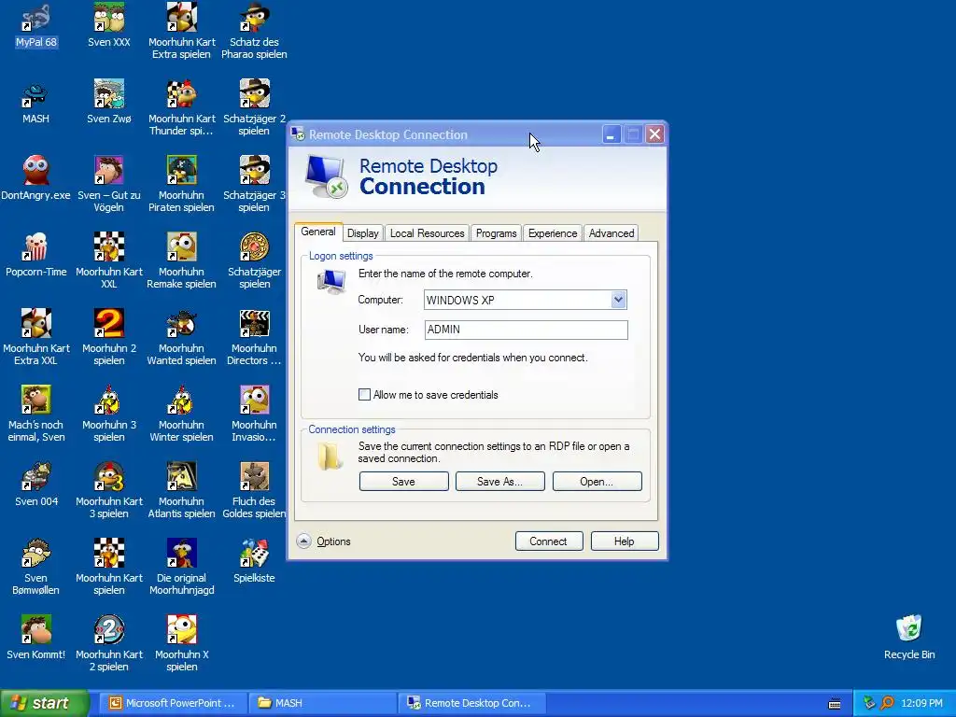Viewport: 956px width, 717px height.
Task: Click the Connect button
Action: (x=549, y=541)
